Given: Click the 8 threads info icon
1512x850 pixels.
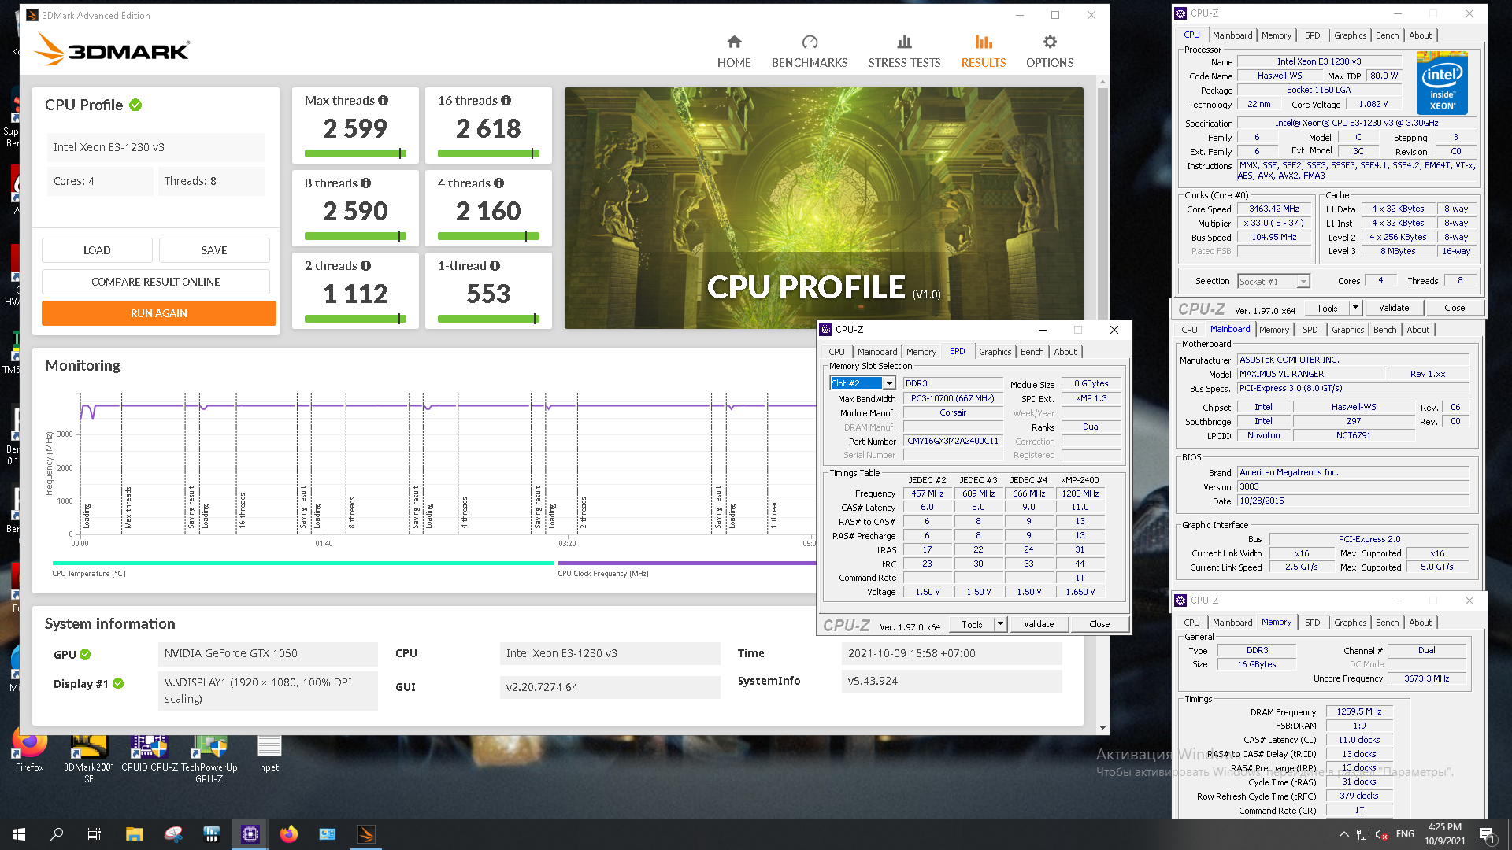Looking at the screenshot, I should tap(366, 183).
